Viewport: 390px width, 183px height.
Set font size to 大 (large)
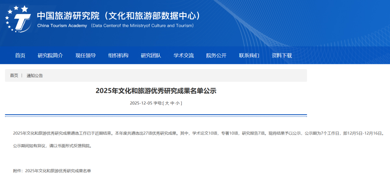tap(167, 103)
